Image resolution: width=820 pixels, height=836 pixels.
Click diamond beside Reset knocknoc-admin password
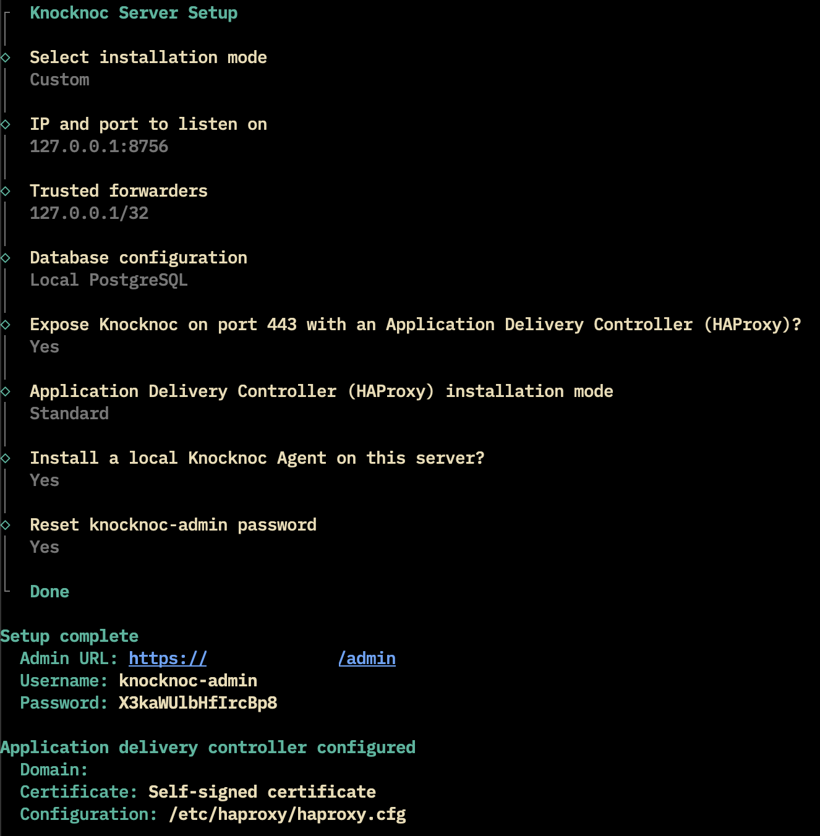[6, 525]
